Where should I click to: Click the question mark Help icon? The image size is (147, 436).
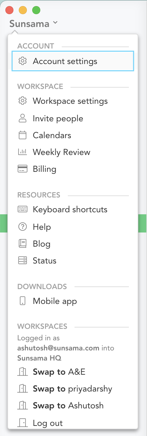(22, 227)
